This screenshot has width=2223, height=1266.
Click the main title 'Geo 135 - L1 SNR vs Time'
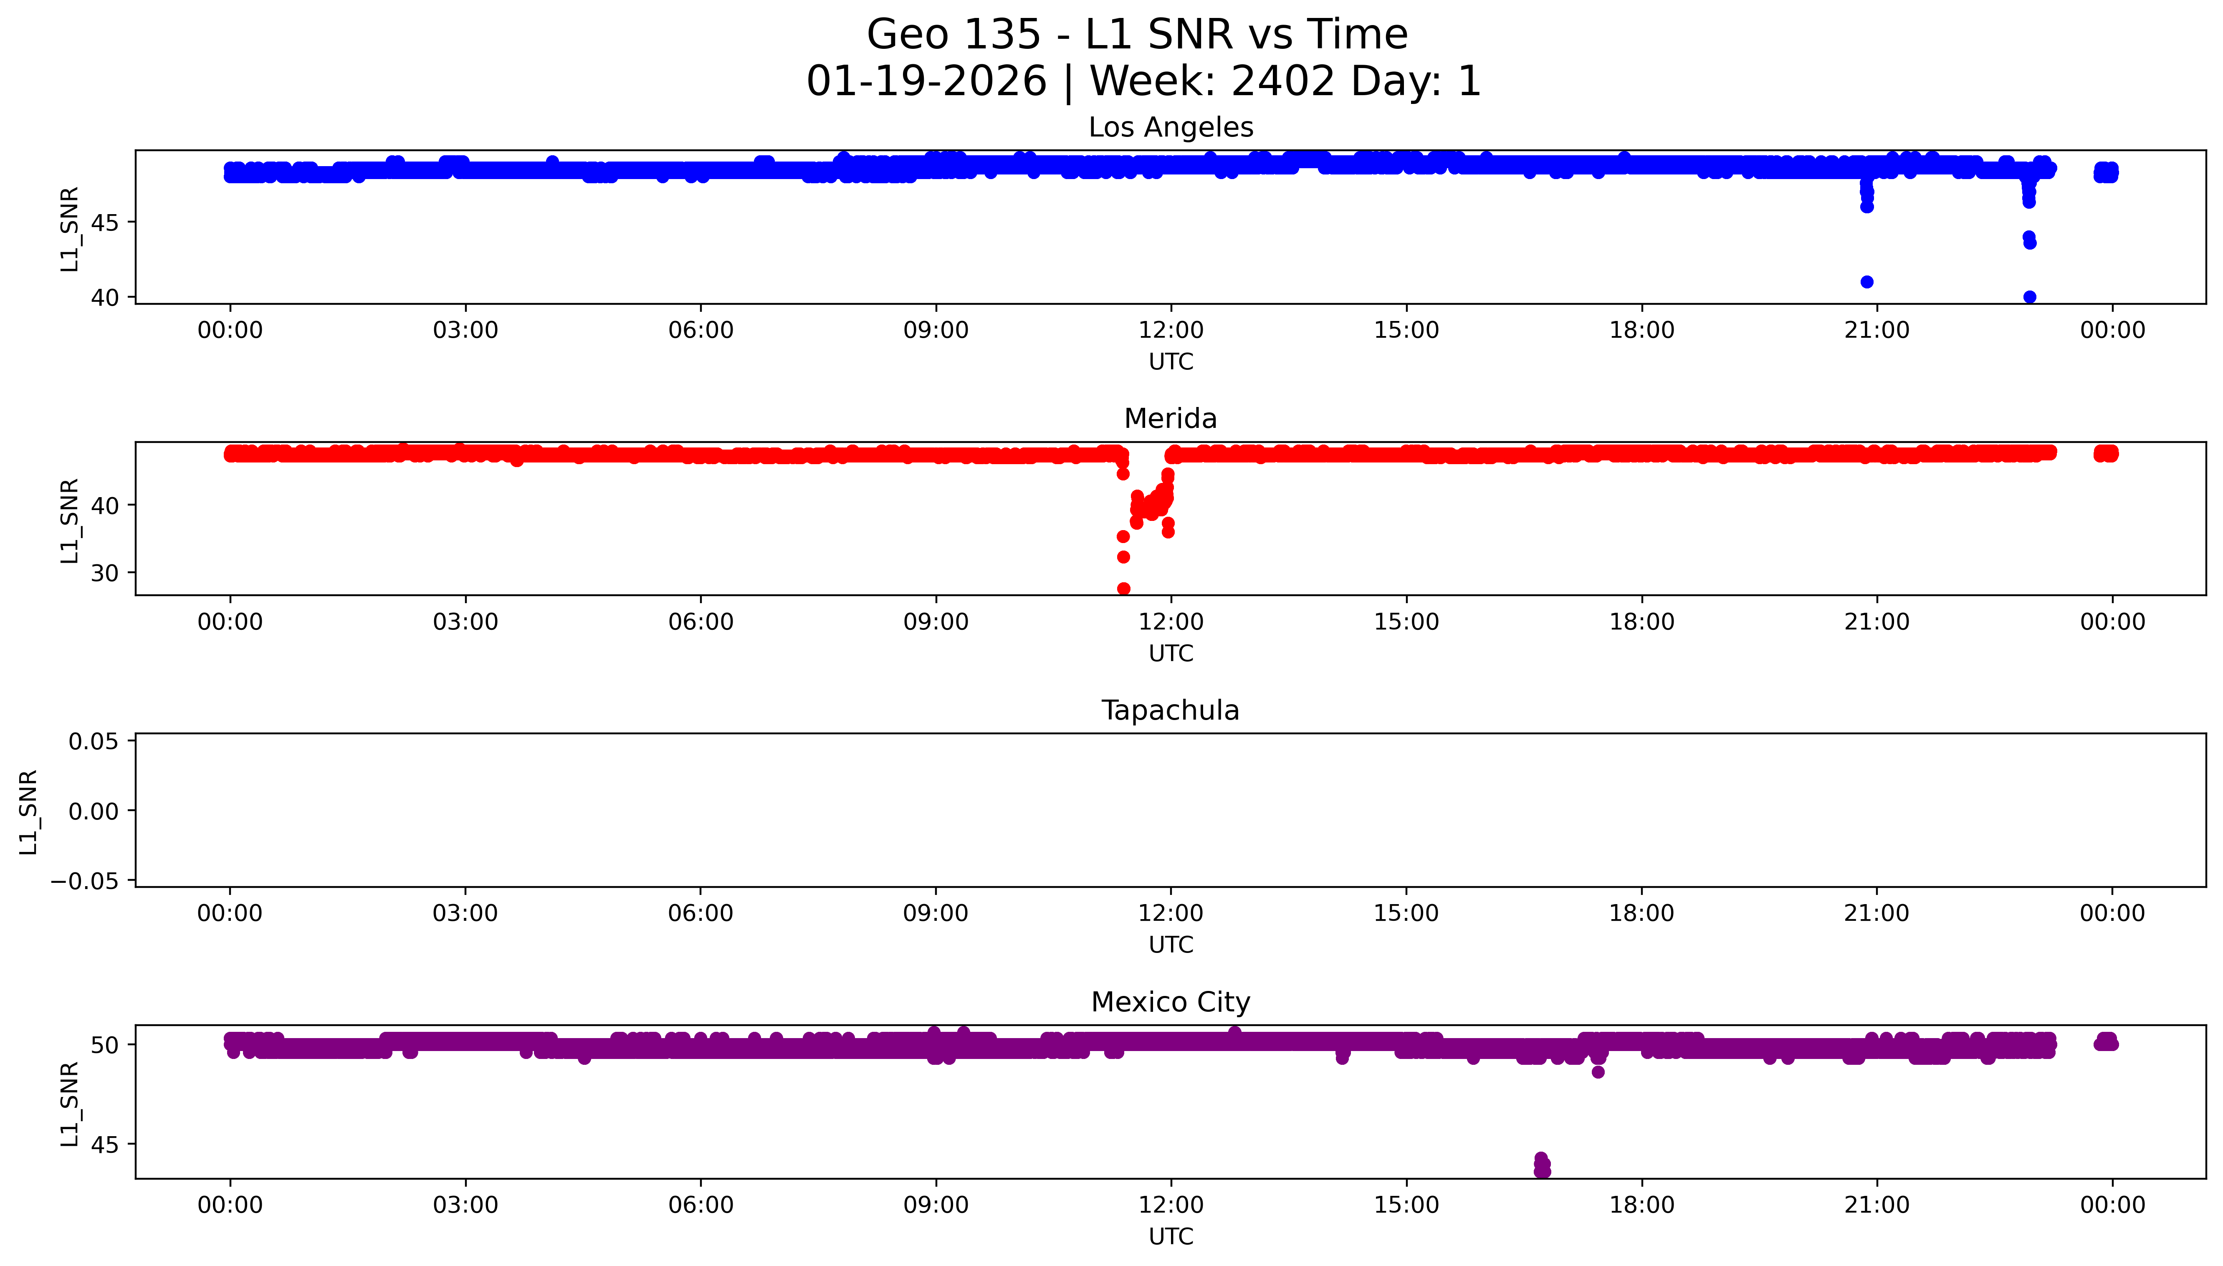tap(1137, 35)
